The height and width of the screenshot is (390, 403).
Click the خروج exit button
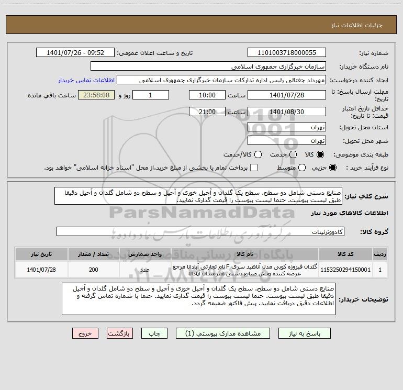coord(85,333)
